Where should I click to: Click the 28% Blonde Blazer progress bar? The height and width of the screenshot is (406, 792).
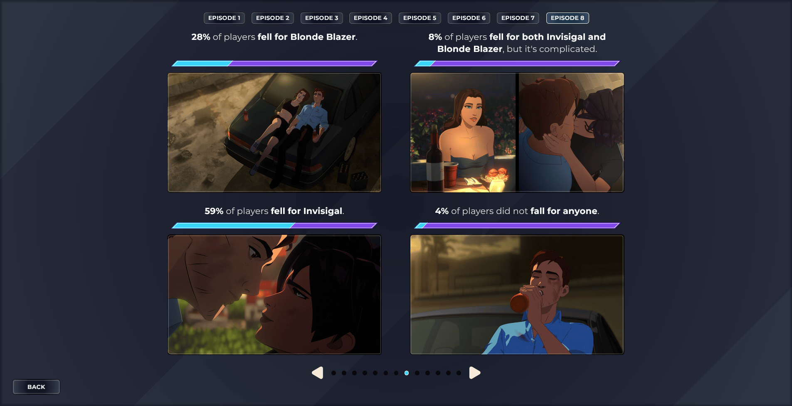coord(274,64)
